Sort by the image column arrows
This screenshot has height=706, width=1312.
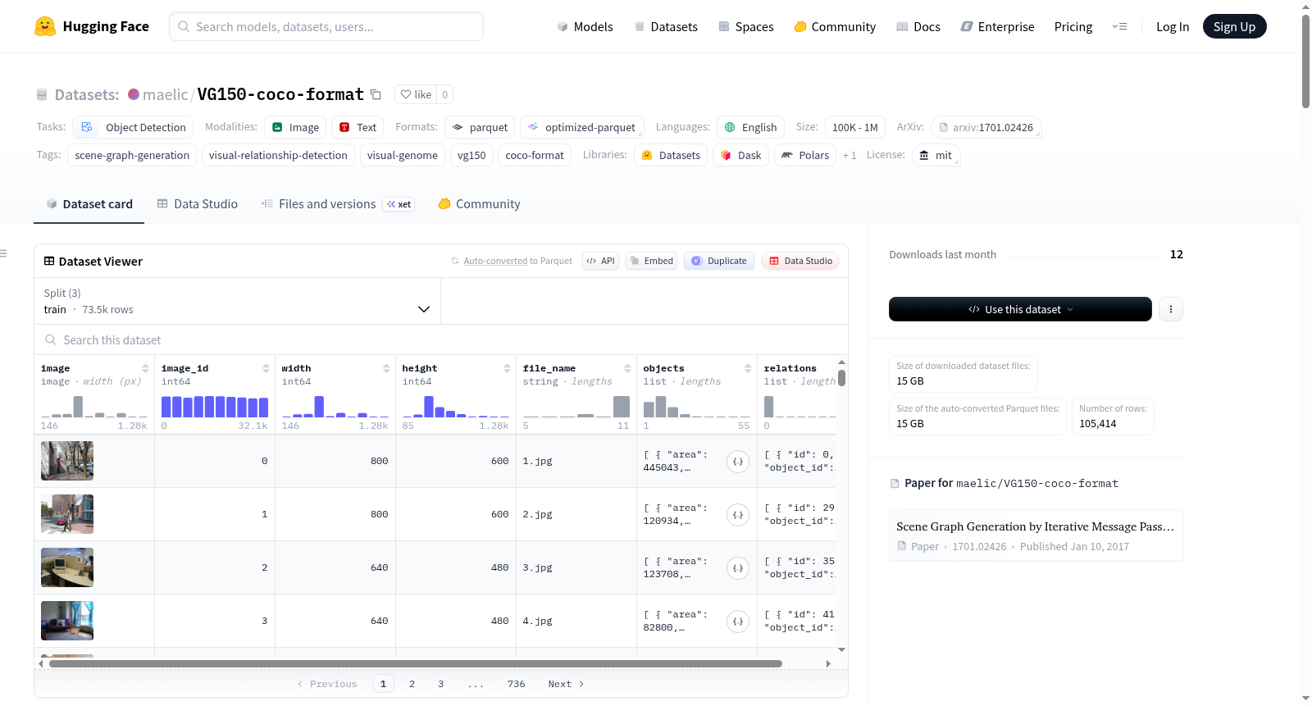(145, 368)
